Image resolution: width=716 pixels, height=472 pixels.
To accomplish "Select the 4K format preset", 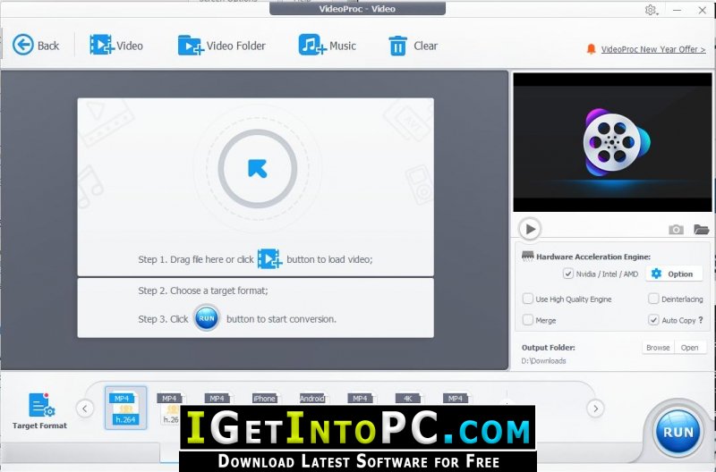I will pyautogui.click(x=408, y=399).
